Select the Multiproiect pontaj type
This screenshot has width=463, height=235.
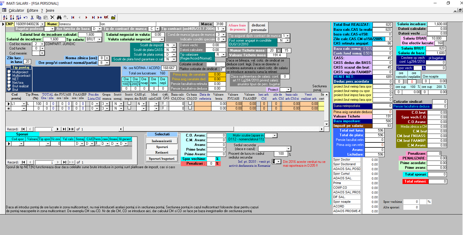coord(9,72)
